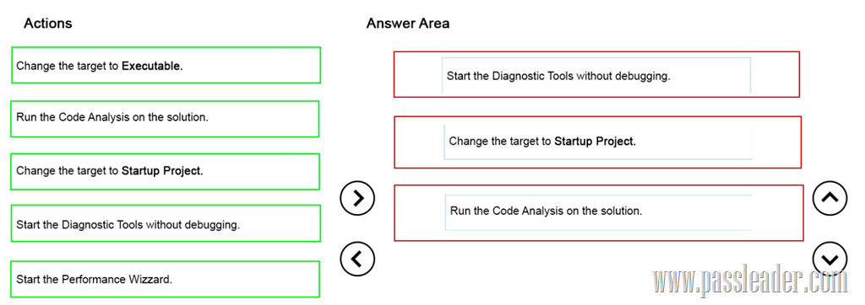Select 'Start the Performance Wizzard' action
Screen dimensions: 865x305
pyautogui.click(x=165, y=279)
